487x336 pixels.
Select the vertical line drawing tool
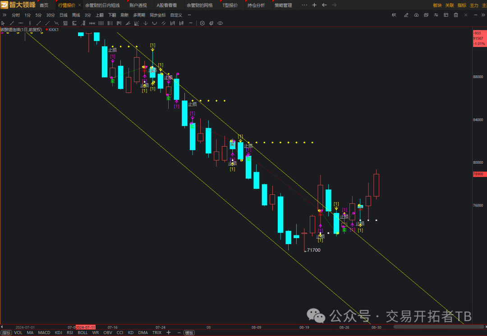pos(30,23)
